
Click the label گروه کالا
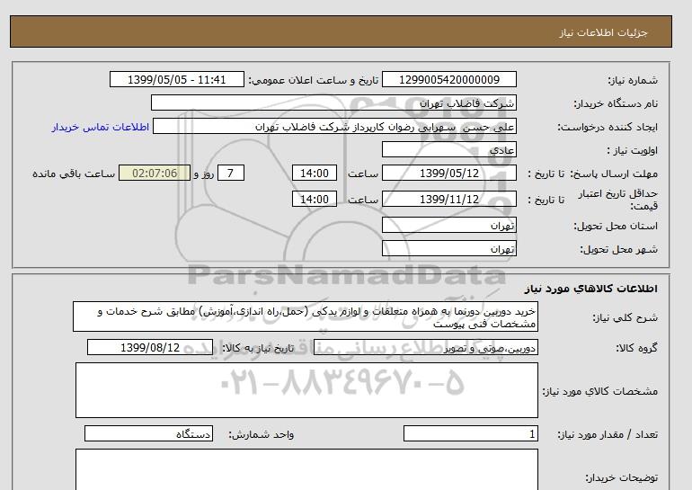click(637, 348)
